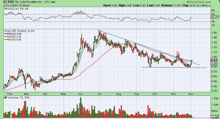Image resolution: width=220 pixels, height=119 pixels.
Task: Click the 0.30 price axis label
Action: pyautogui.click(x=214, y=91)
